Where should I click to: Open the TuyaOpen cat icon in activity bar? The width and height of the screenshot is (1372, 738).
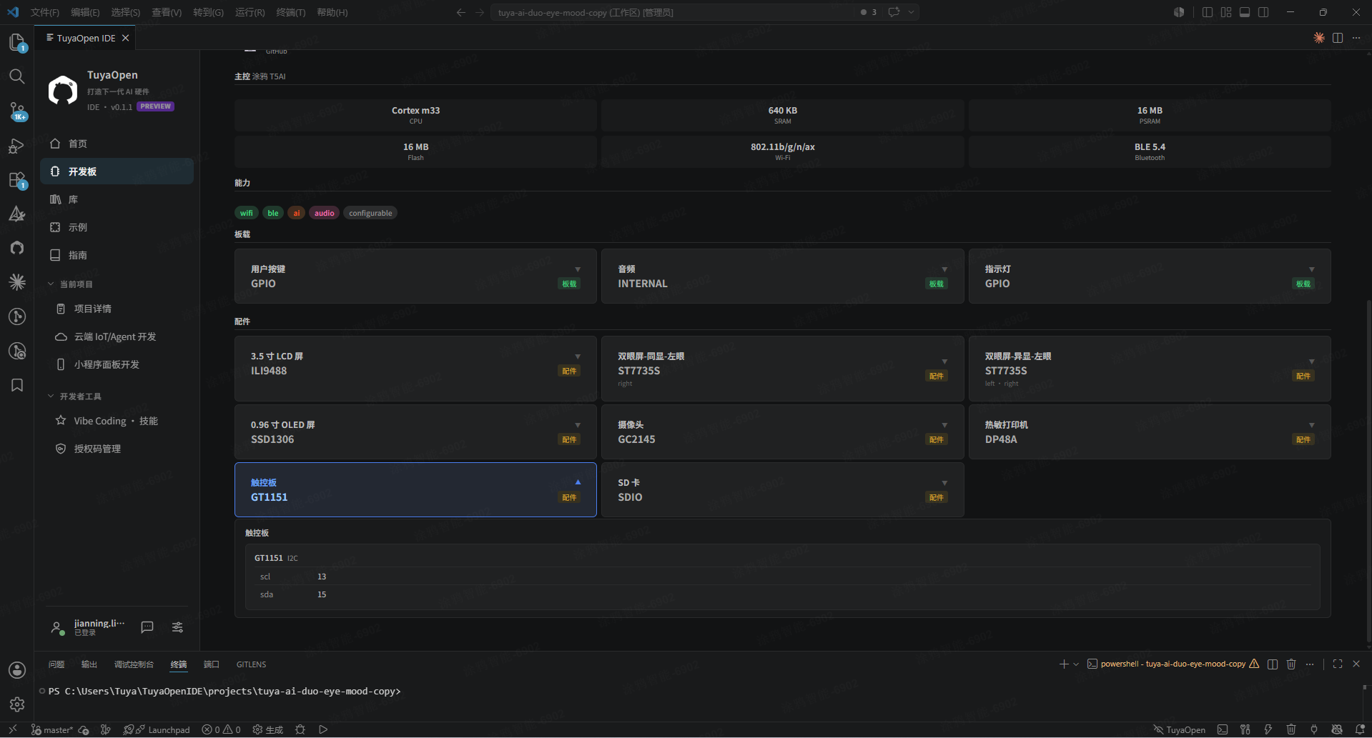click(17, 248)
